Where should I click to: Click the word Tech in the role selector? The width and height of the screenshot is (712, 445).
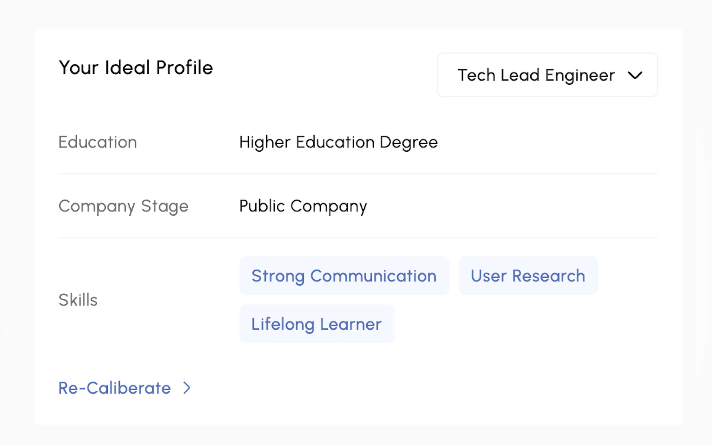[x=476, y=75]
